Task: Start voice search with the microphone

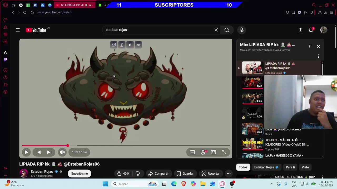Action: [242, 30]
